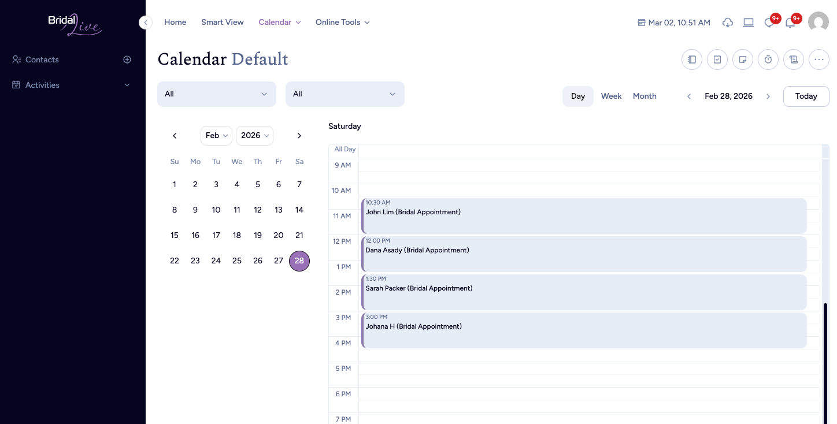Open the first All filter dropdown
Viewport: 837px width, 424px height.
(x=217, y=94)
